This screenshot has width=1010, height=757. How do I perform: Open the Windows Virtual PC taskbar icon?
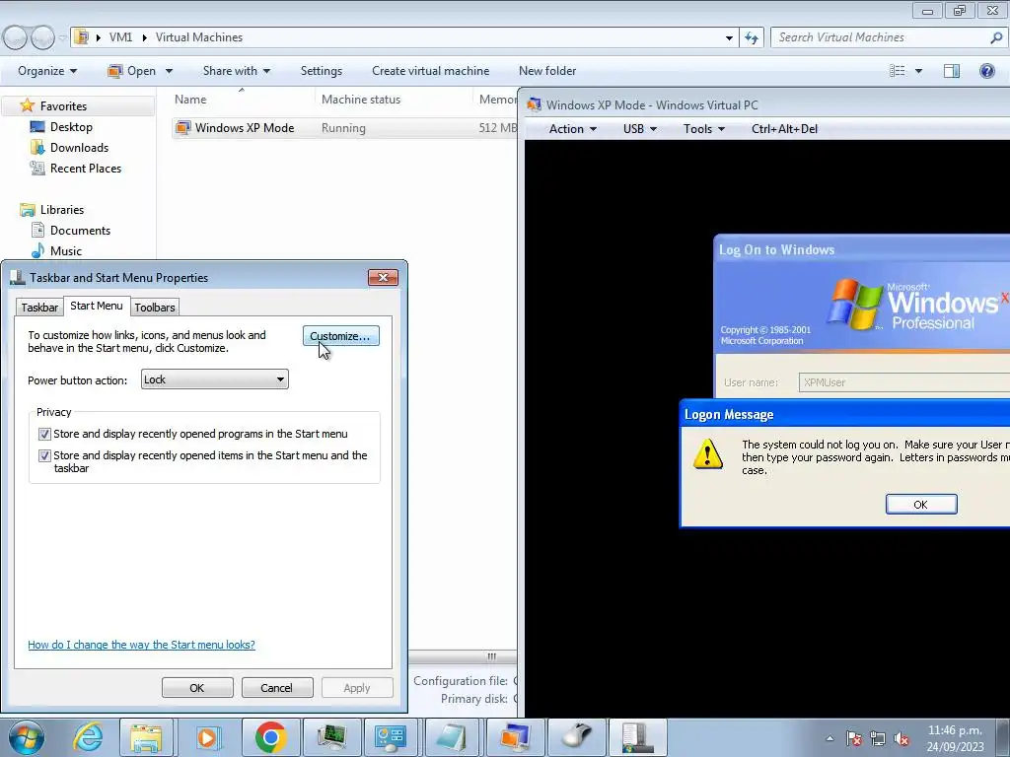514,737
